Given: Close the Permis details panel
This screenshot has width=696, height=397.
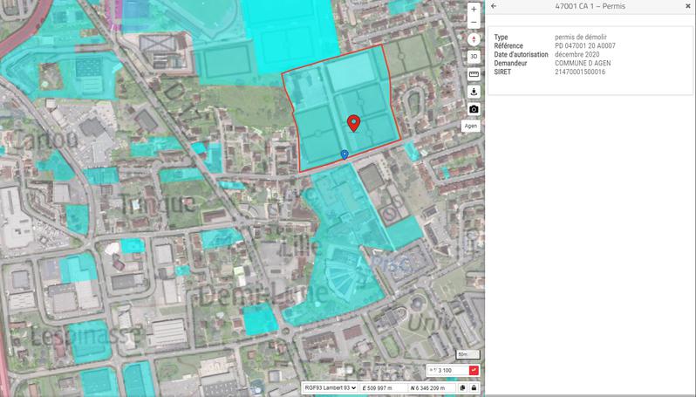Looking at the screenshot, I should [688, 7].
